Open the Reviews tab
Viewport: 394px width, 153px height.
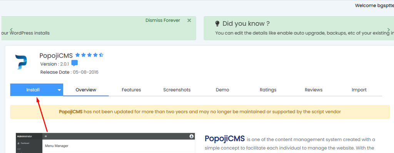314,90
